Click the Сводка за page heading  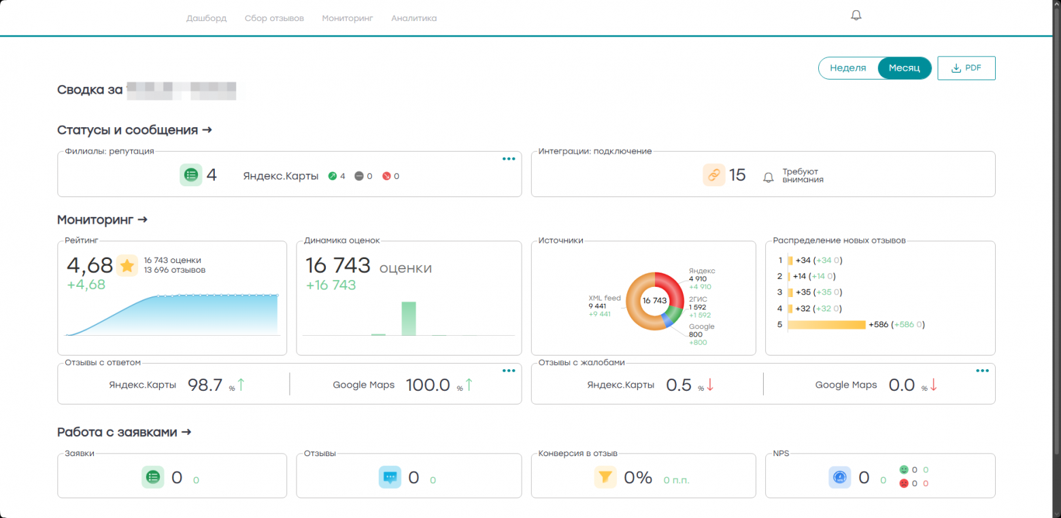(90, 90)
